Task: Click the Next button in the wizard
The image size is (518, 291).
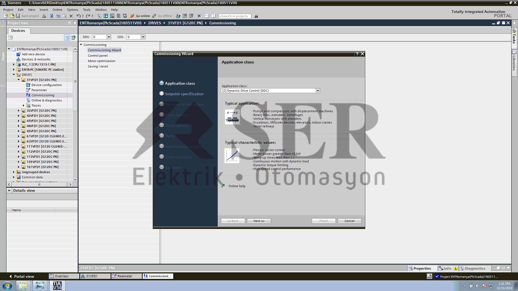Action: pyautogui.click(x=258, y=221)
